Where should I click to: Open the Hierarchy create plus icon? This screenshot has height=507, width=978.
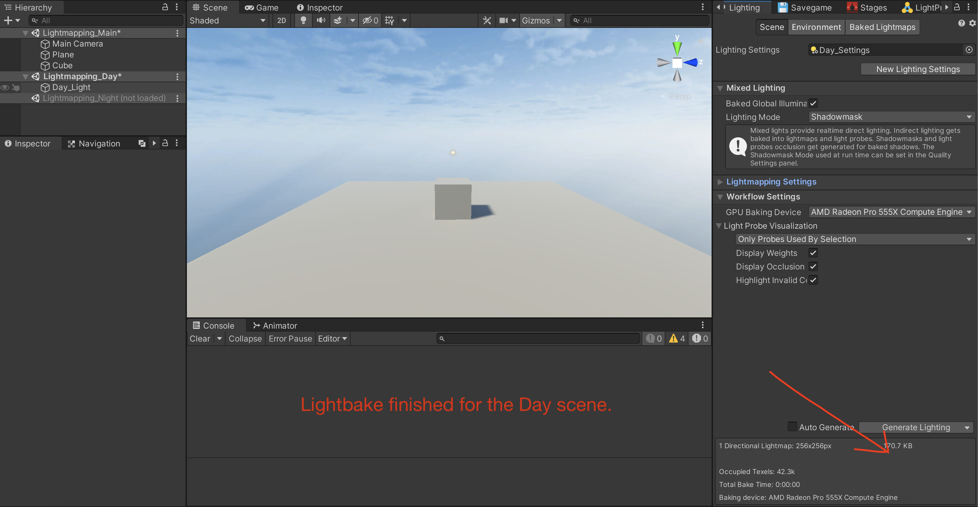coord(8,20)
